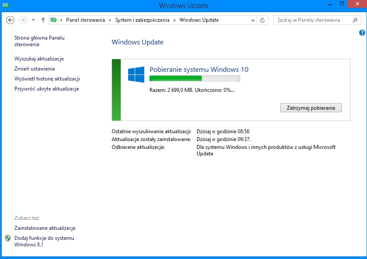Image resolution: width=367 pixels, height=259 pixels.
Task: Open the address bar history dropdown
Action: [253, 20]
